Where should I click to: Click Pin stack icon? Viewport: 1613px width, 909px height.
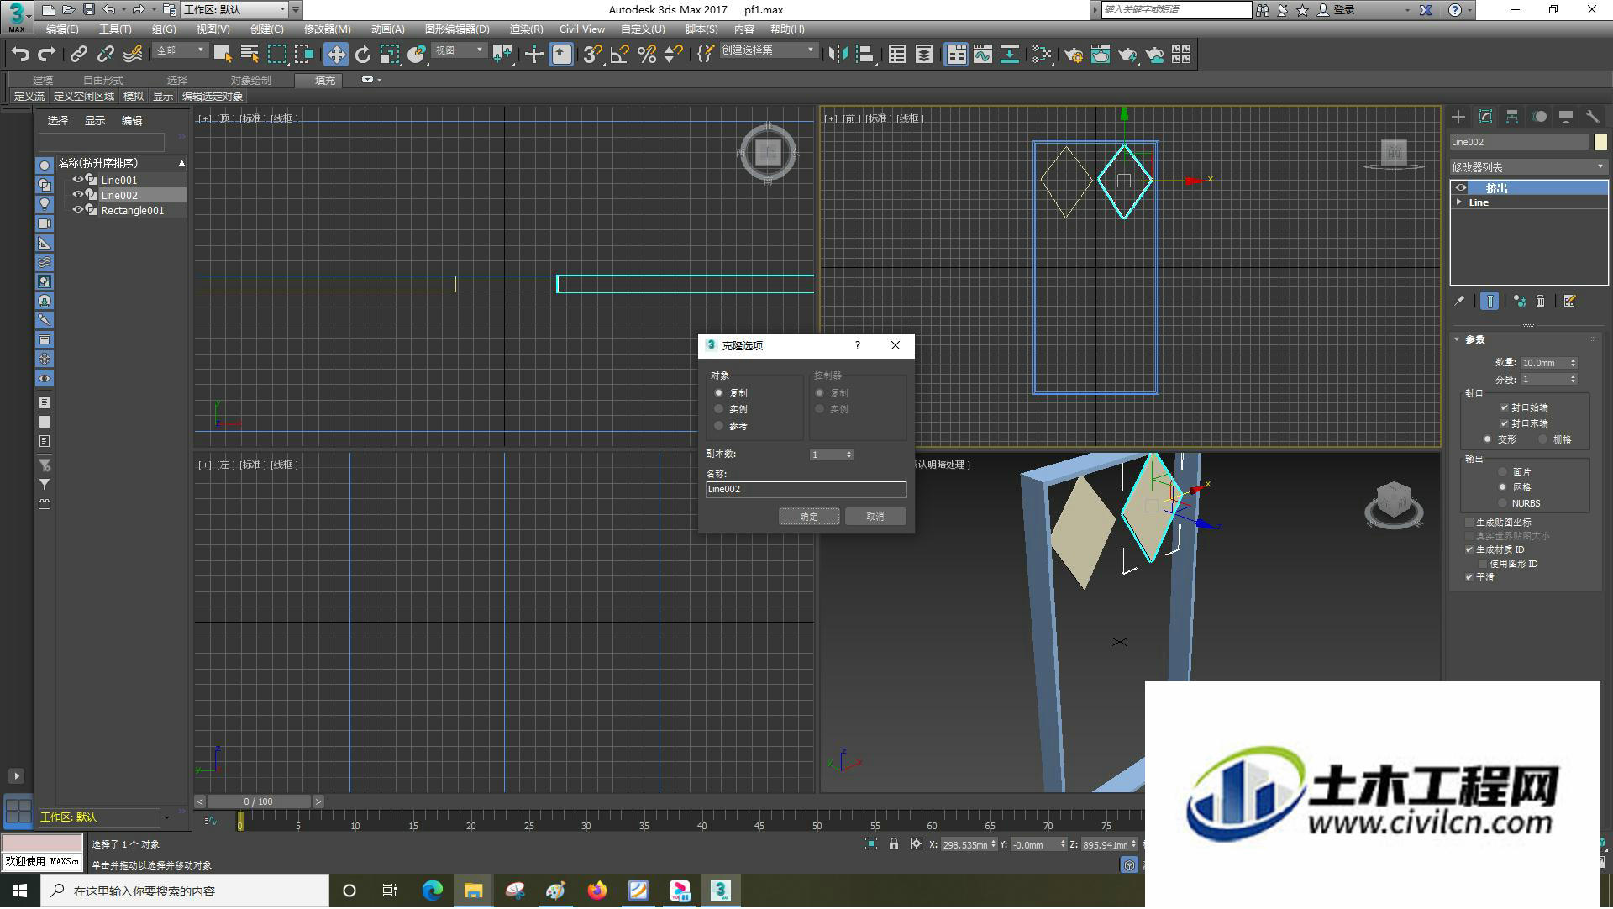pos(1459,301)
